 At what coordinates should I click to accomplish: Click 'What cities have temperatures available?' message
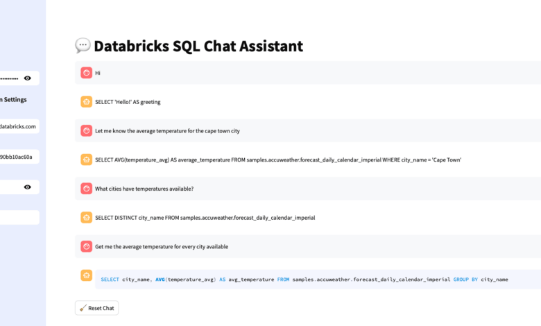(x=144, y=189)
